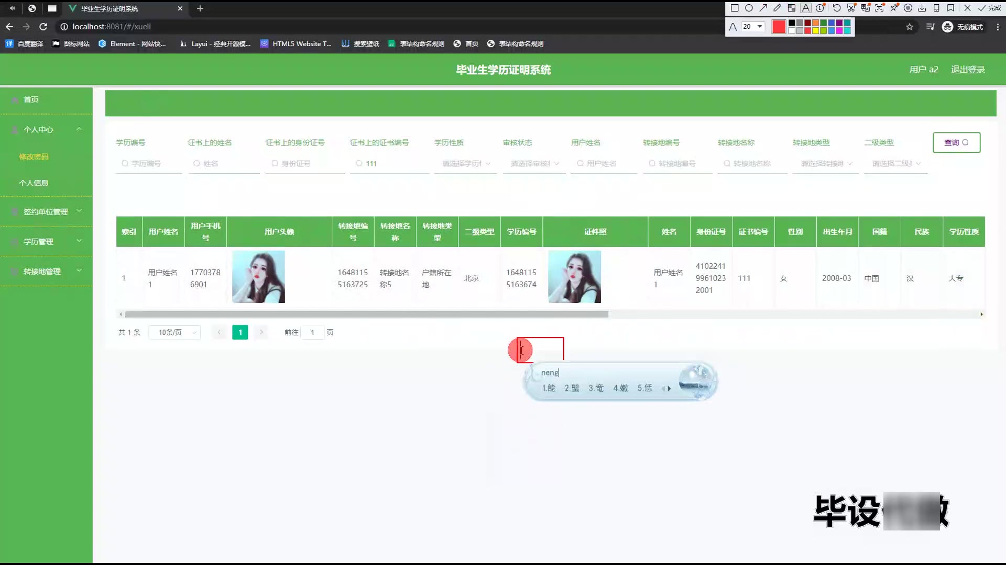Pick the yellow color swatch

click(x=816, y=31)
